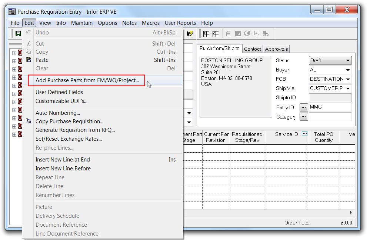
Task: Click the Undo arrow icon in Edit menu
Action: pyautogui.click(x=28, y=32)
